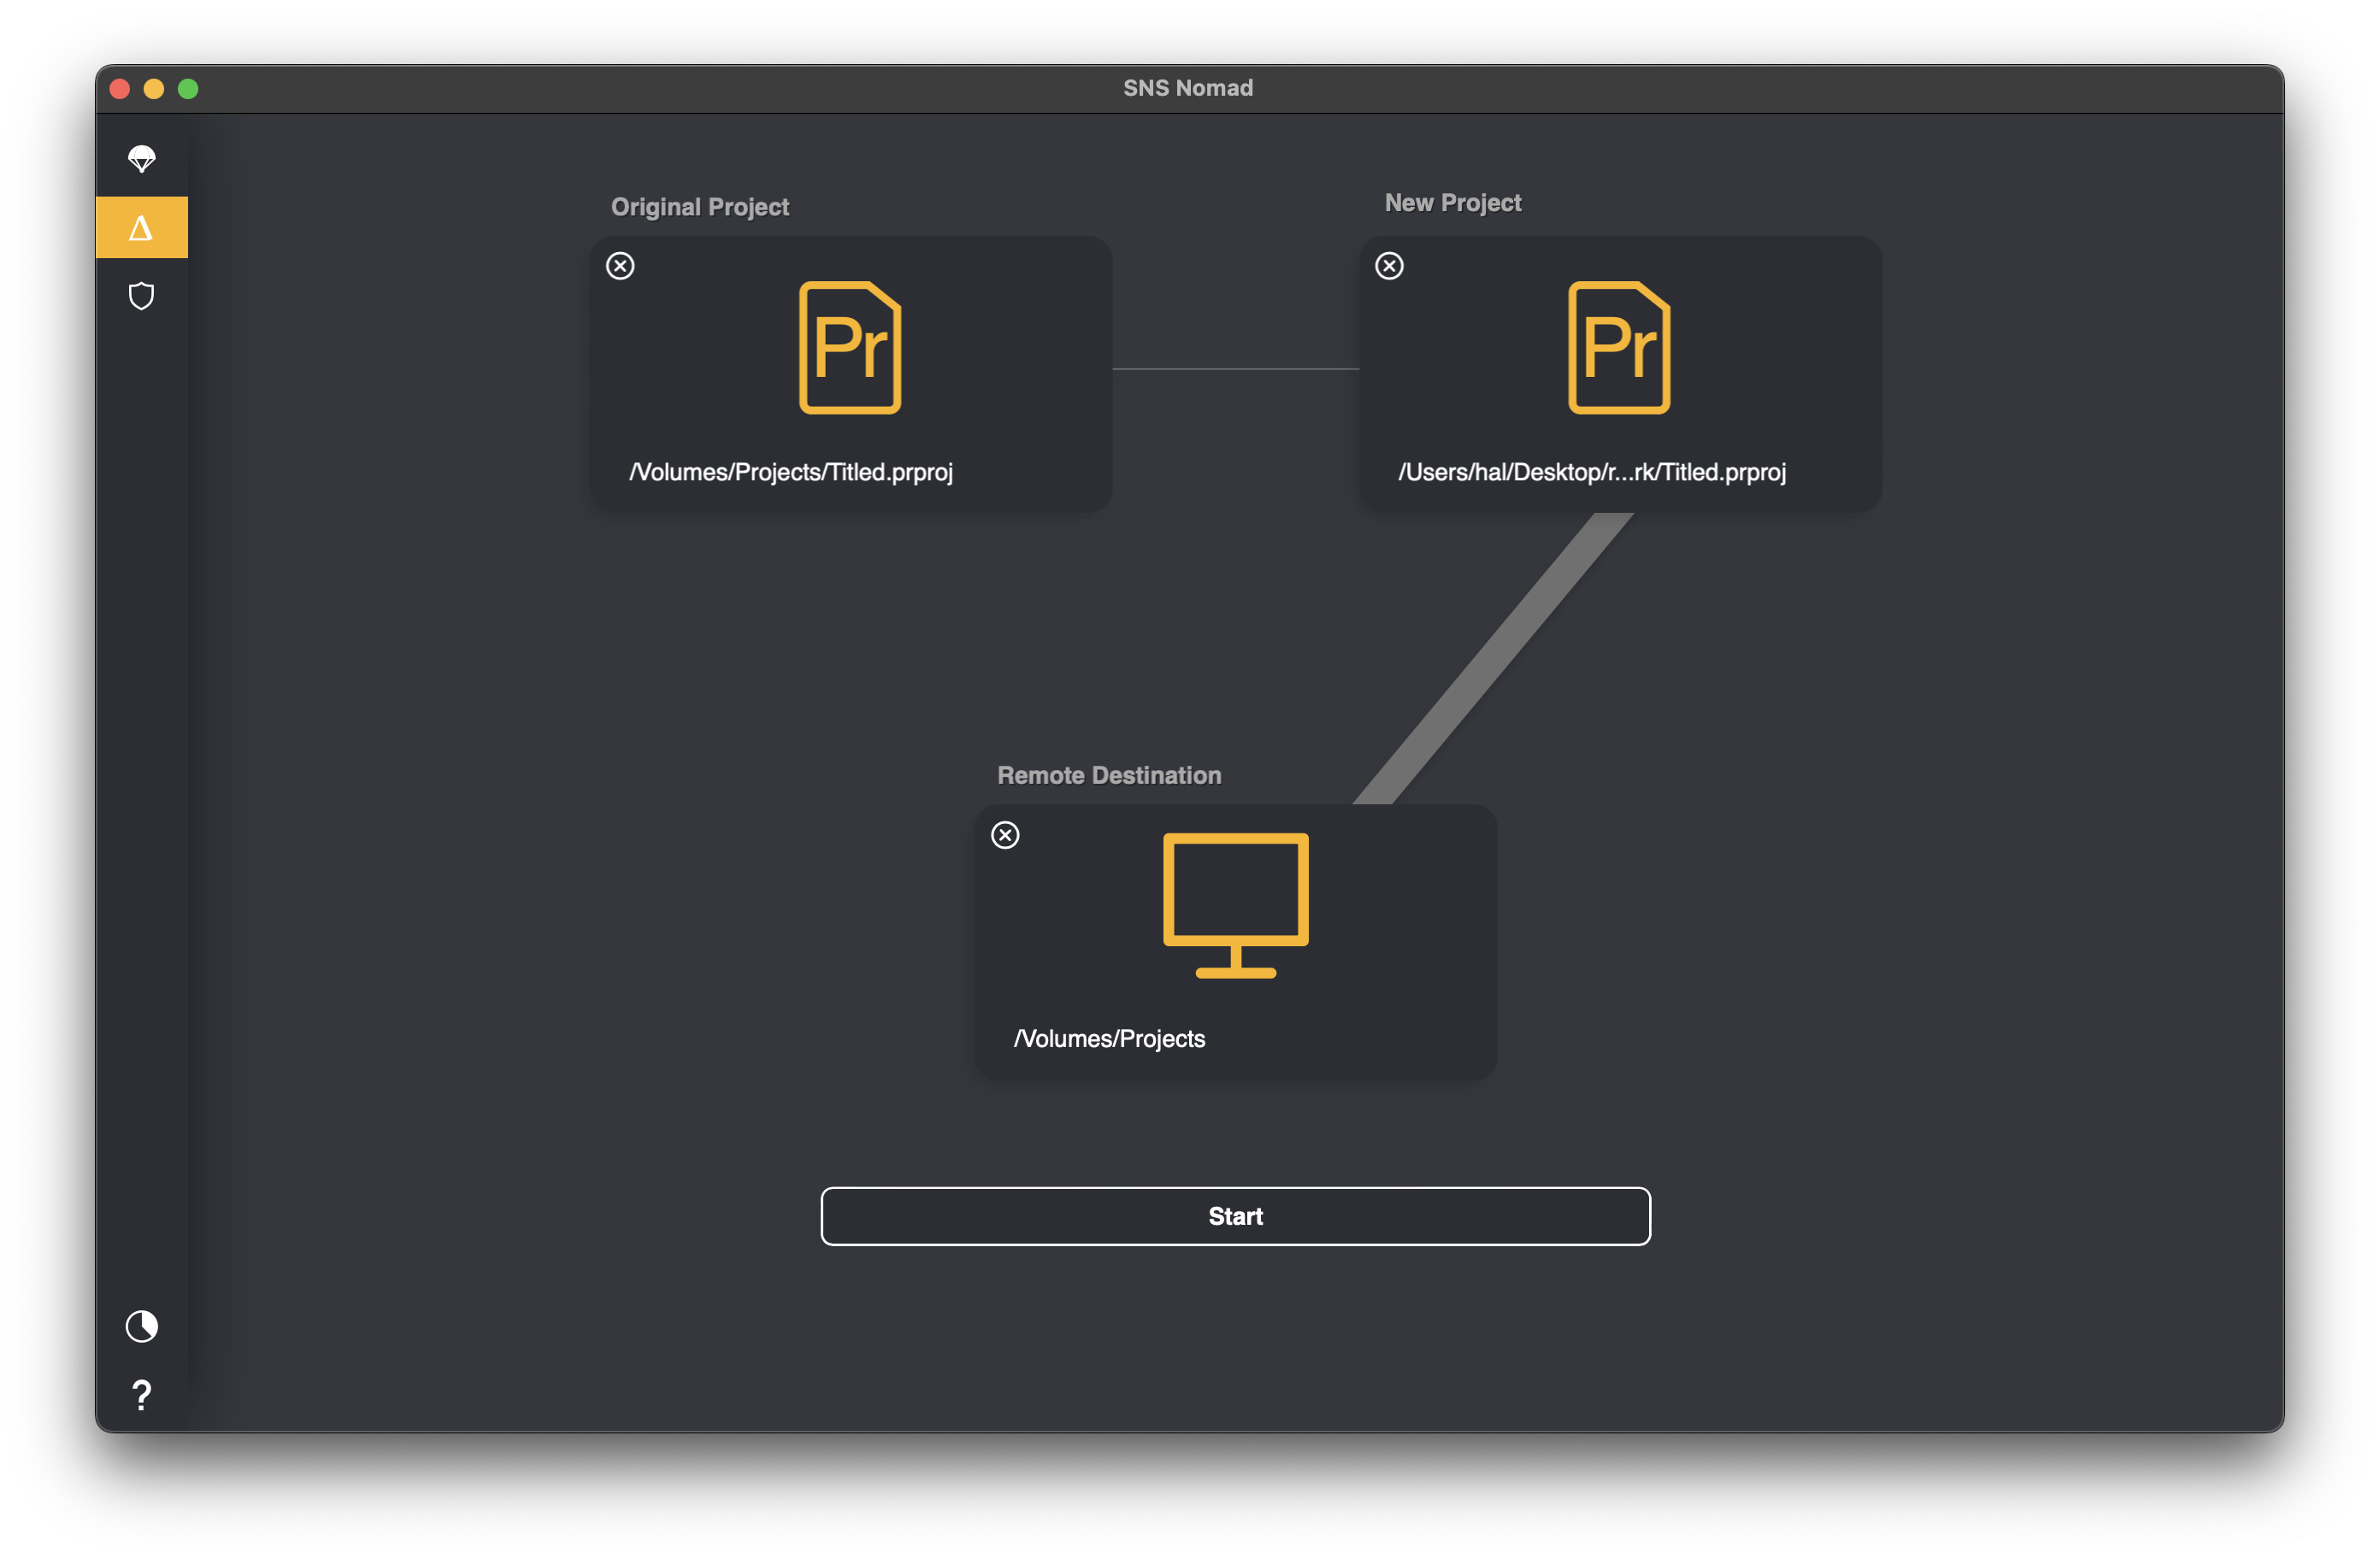Close the SNS Nomad window
Viewport: 2380px width, 1559px height.
pos(120,89)
